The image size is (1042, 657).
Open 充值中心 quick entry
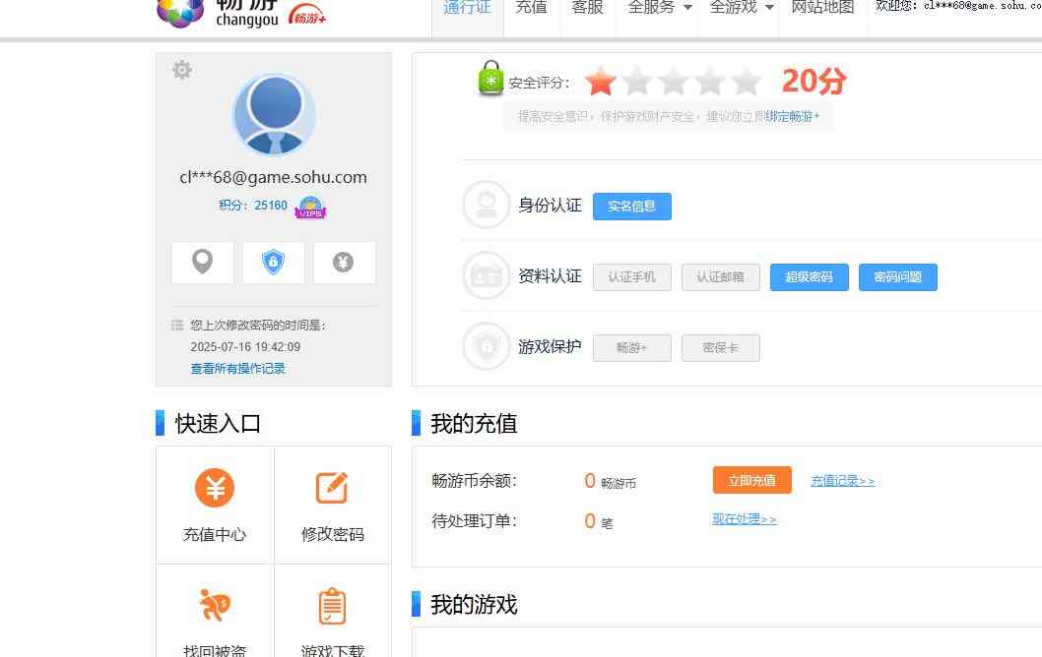coord(215,505)
